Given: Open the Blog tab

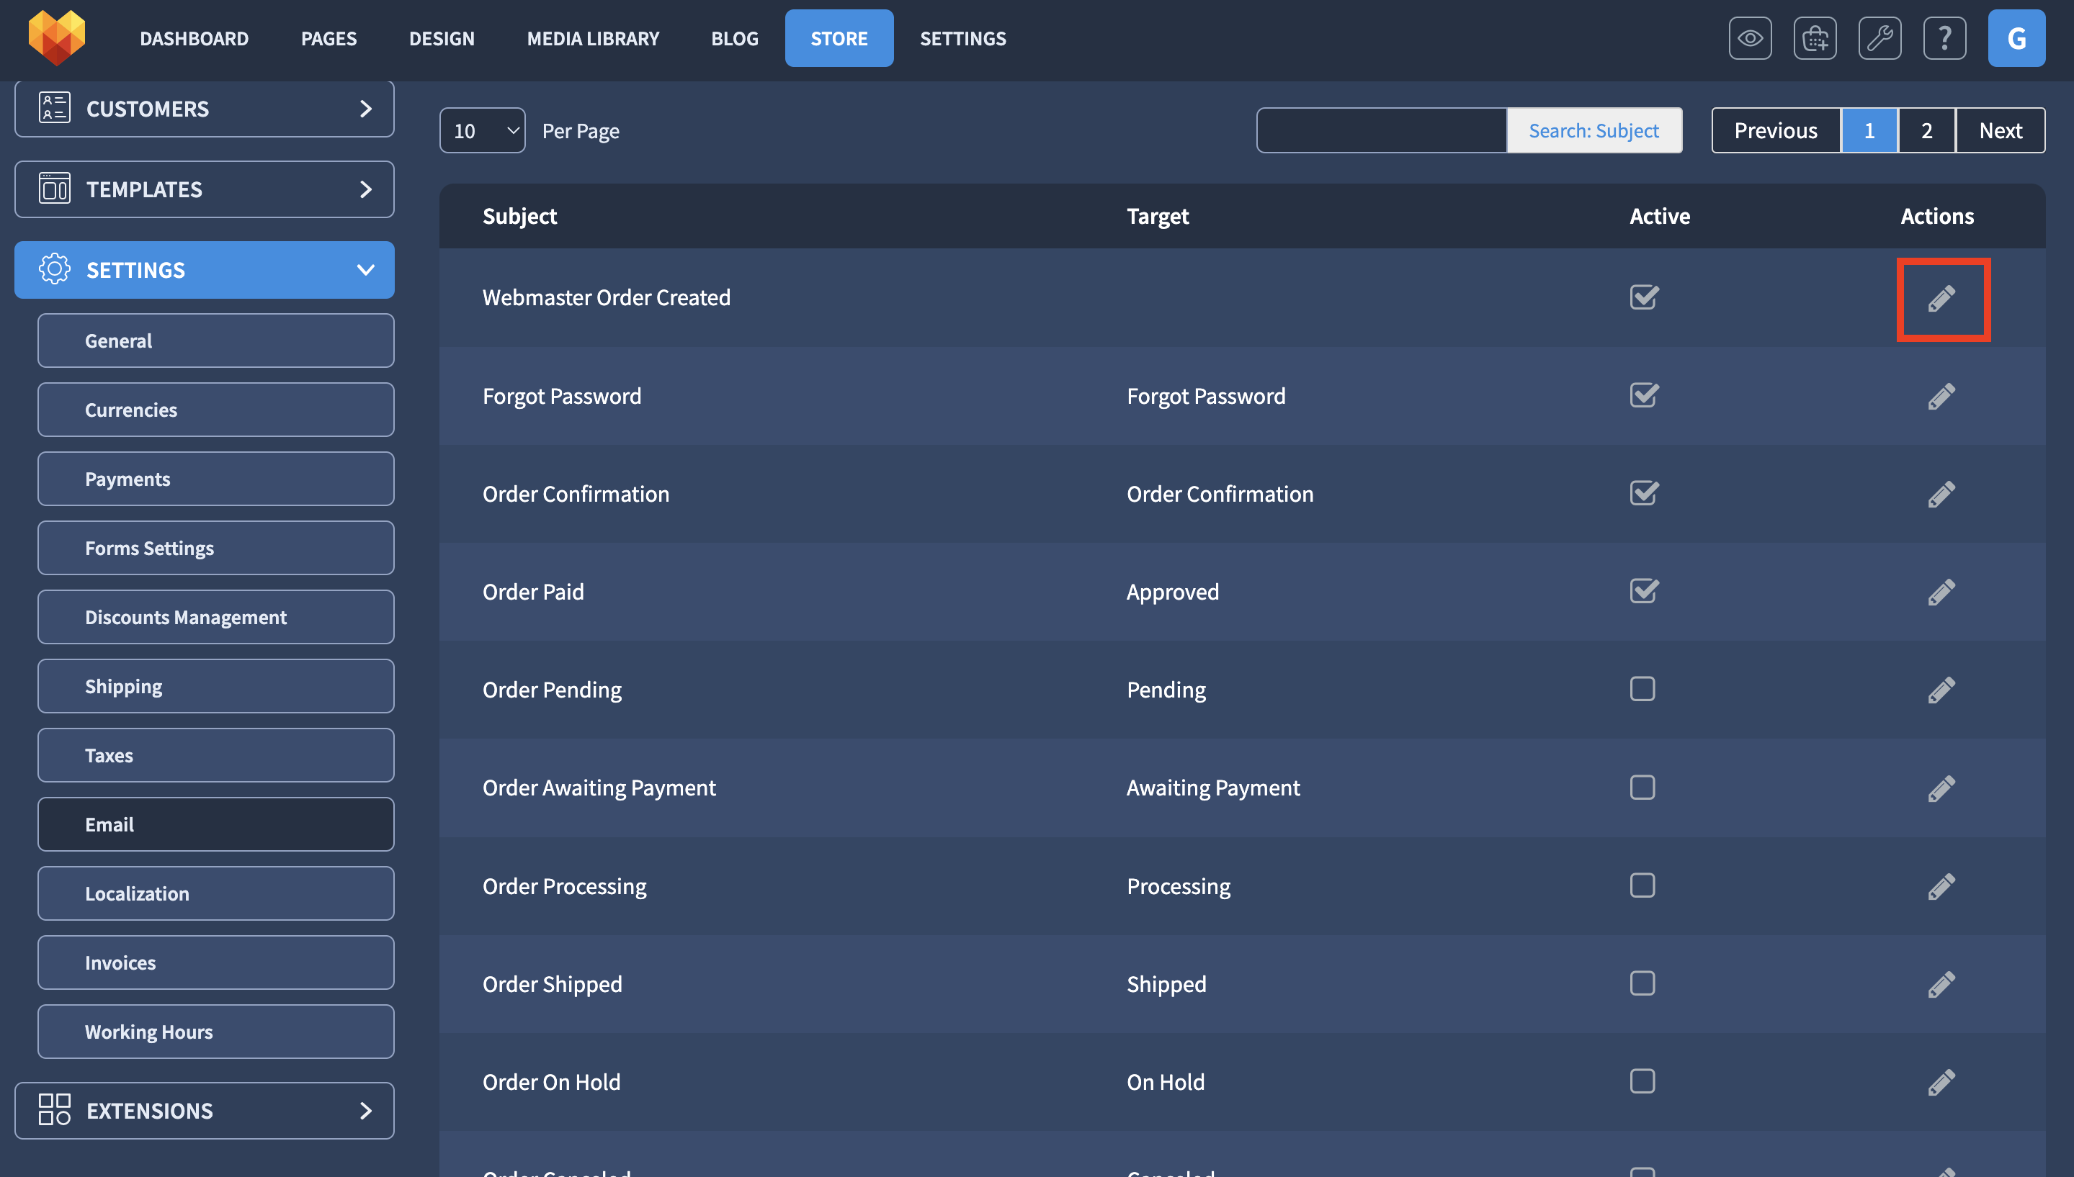Looking at the screenshot, I should 735,38.
